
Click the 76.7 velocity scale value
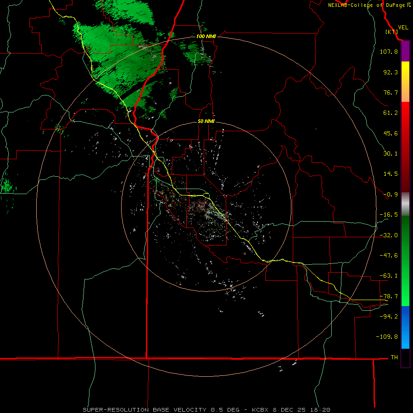pos(391,92)
